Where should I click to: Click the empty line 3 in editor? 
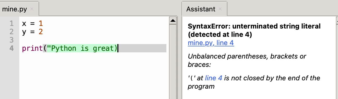94,40
